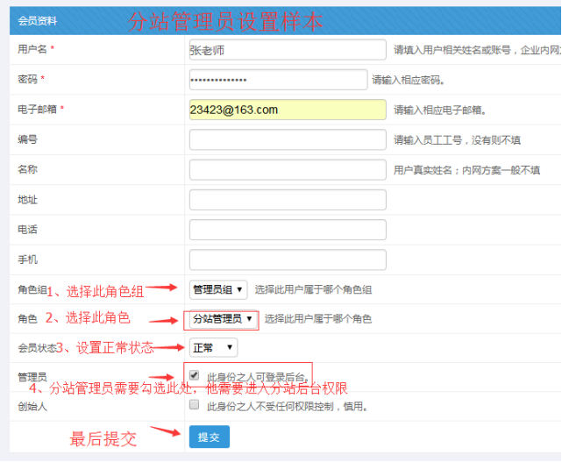
Task: Focus the 密码 password field
Action: [x=278, y=80]
